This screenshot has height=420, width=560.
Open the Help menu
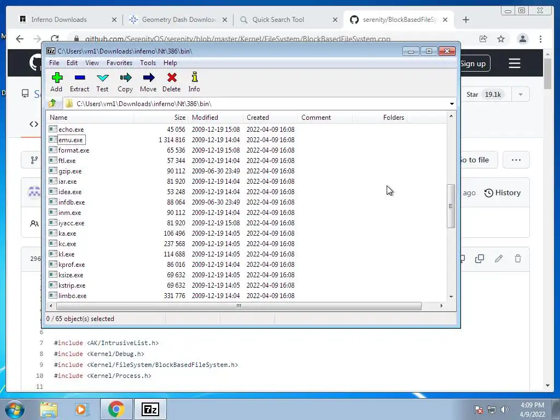[x=171, y=63]
